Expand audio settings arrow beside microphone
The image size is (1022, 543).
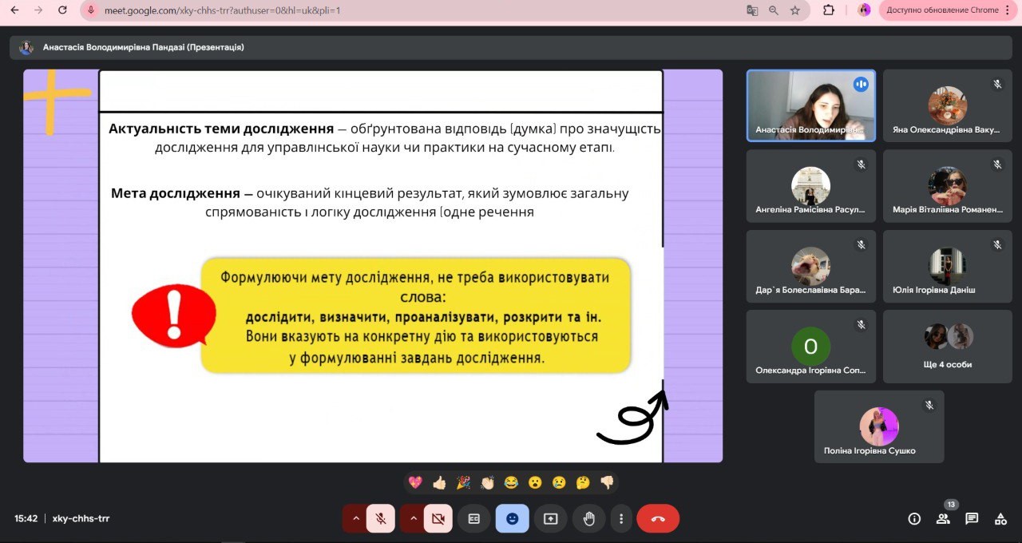(x=355, y=519)
